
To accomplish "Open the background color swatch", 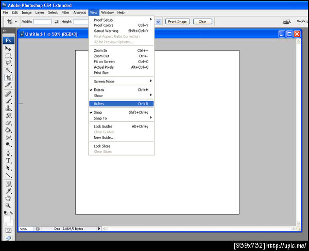I will coord(12,223).
